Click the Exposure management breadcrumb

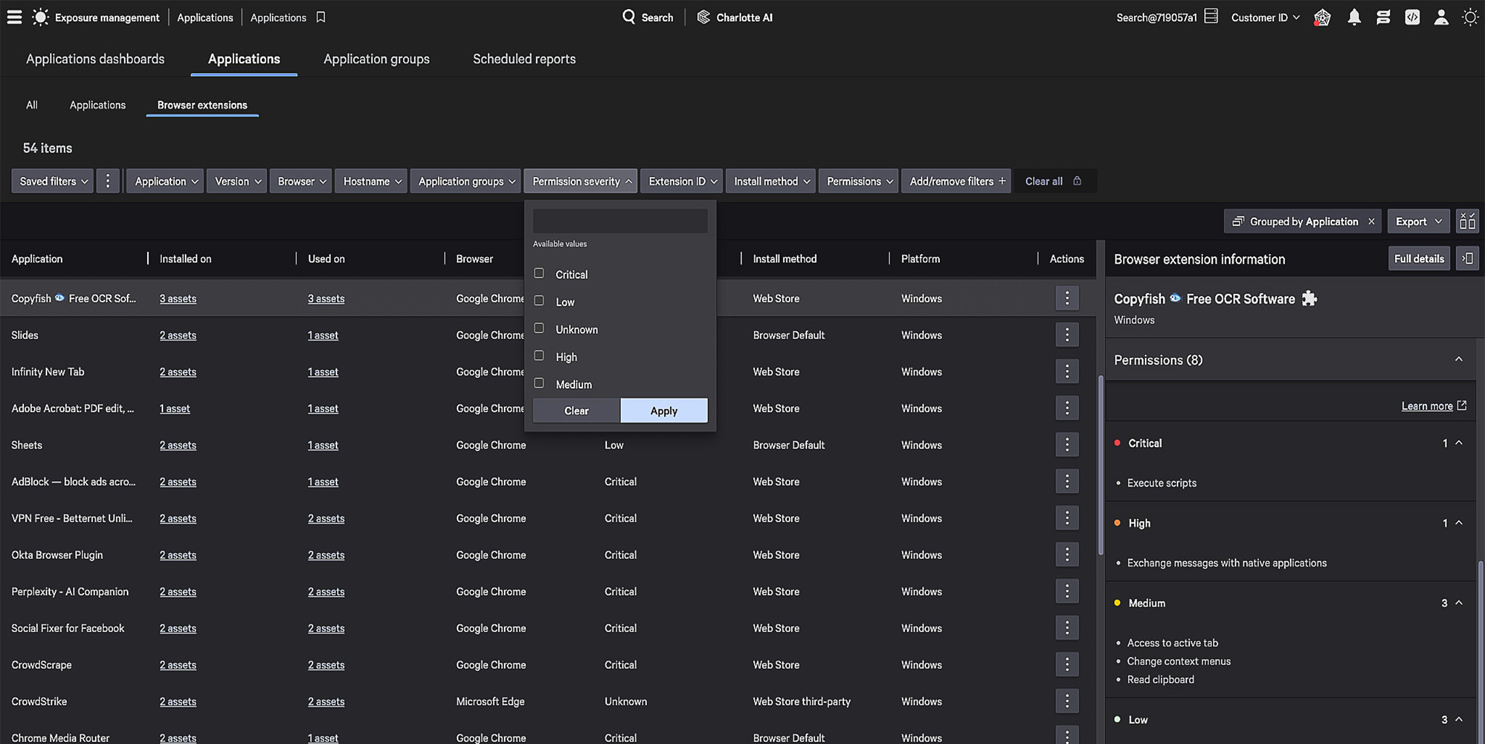pos(107,17)
